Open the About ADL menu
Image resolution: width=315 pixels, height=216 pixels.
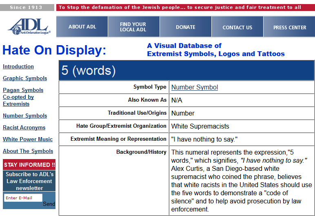click(x=82, y=27)
